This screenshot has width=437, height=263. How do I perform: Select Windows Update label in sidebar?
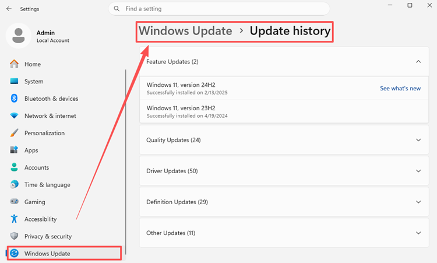pyautogui.click(x=47, y=254)
